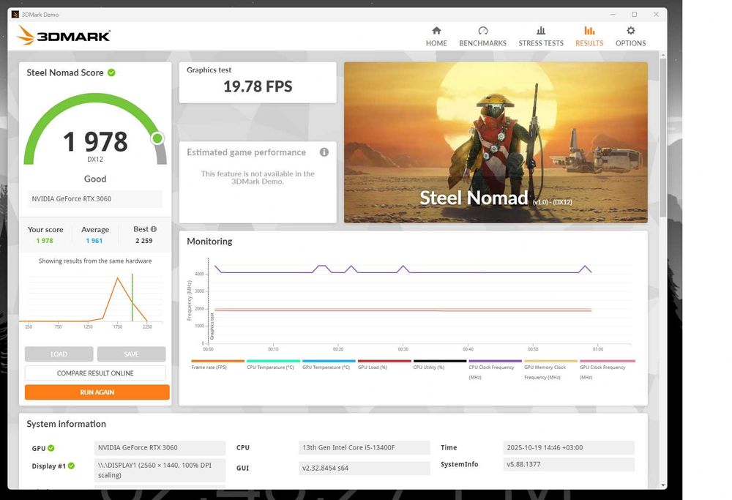Click the scrollbar up arrow
The width and height of the screenshot is (732, 500).
click(663, 55)
